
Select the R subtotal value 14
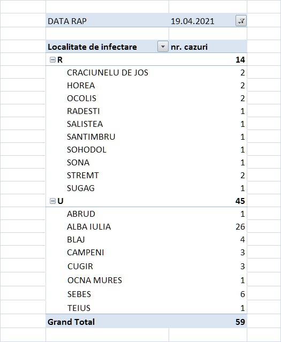coord(240,60)
